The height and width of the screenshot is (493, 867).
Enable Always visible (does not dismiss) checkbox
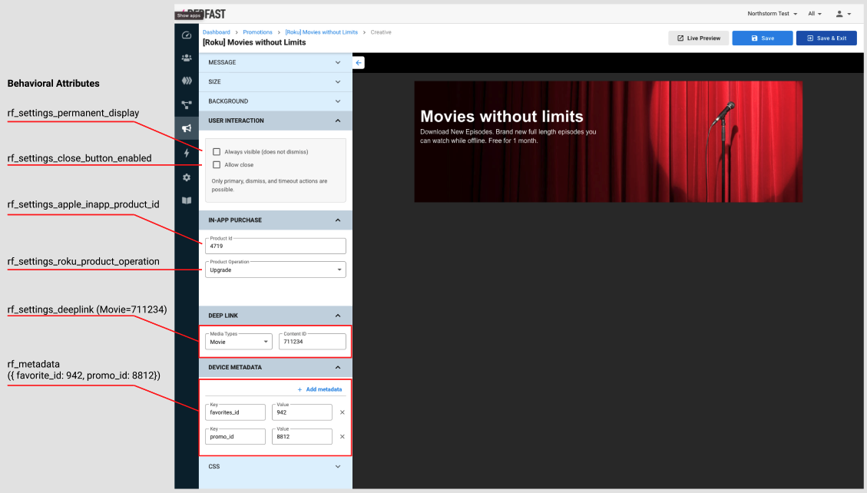point(217,151)
